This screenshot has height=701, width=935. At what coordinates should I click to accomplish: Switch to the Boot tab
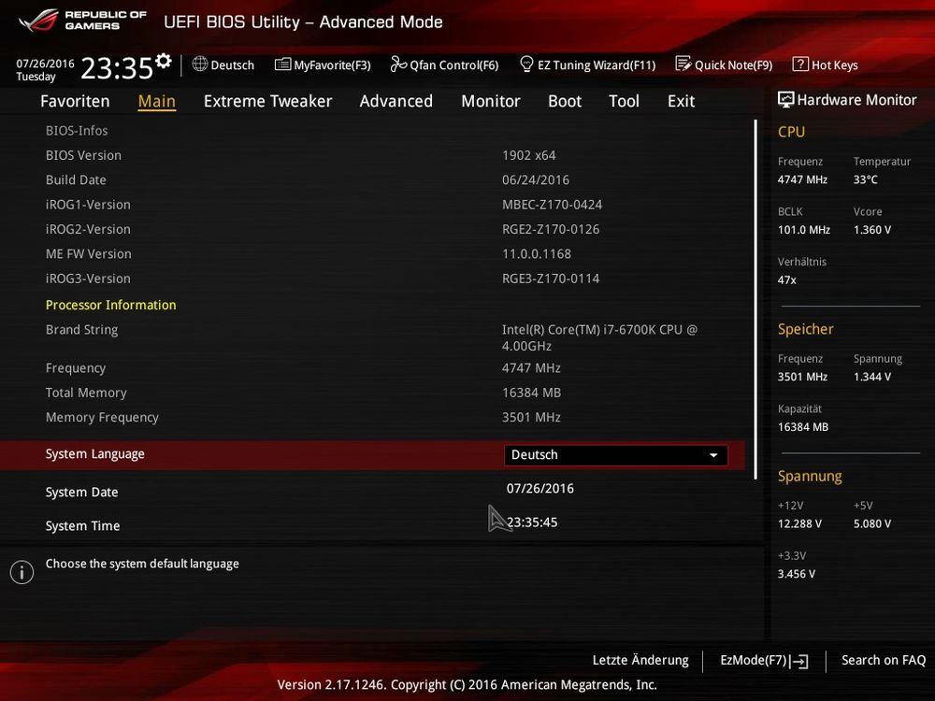point(565,101)
